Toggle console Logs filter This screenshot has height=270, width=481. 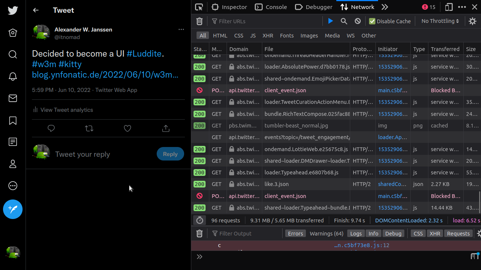click(x=356, y=234)
